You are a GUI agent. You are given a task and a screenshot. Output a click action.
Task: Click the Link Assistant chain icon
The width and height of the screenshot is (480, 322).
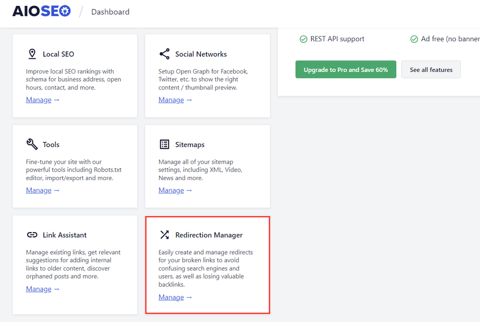[x=32, y=235]
